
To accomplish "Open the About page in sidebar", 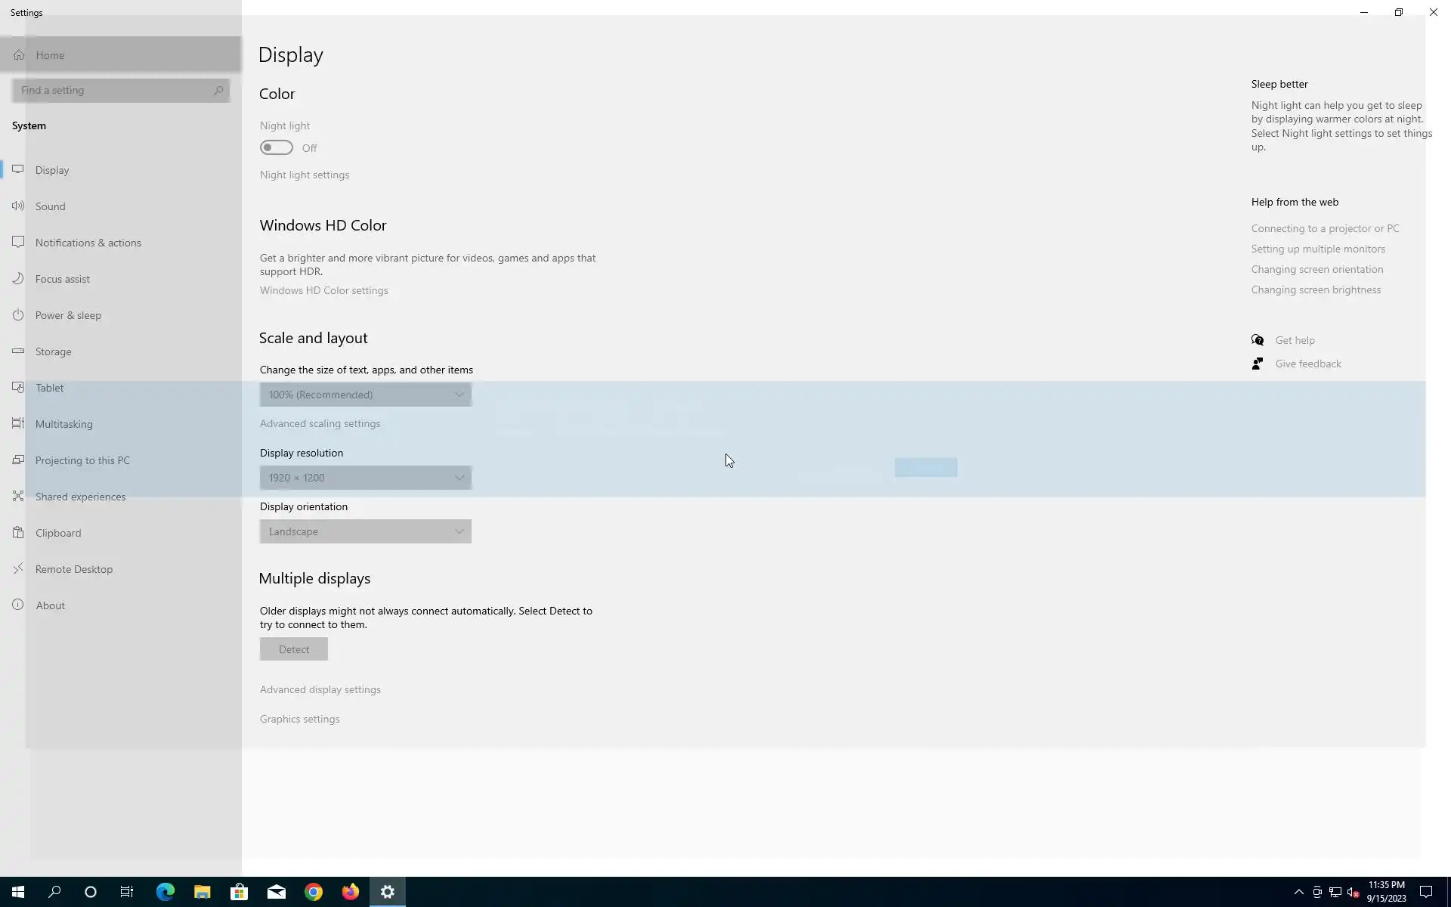I will [50, 605].
